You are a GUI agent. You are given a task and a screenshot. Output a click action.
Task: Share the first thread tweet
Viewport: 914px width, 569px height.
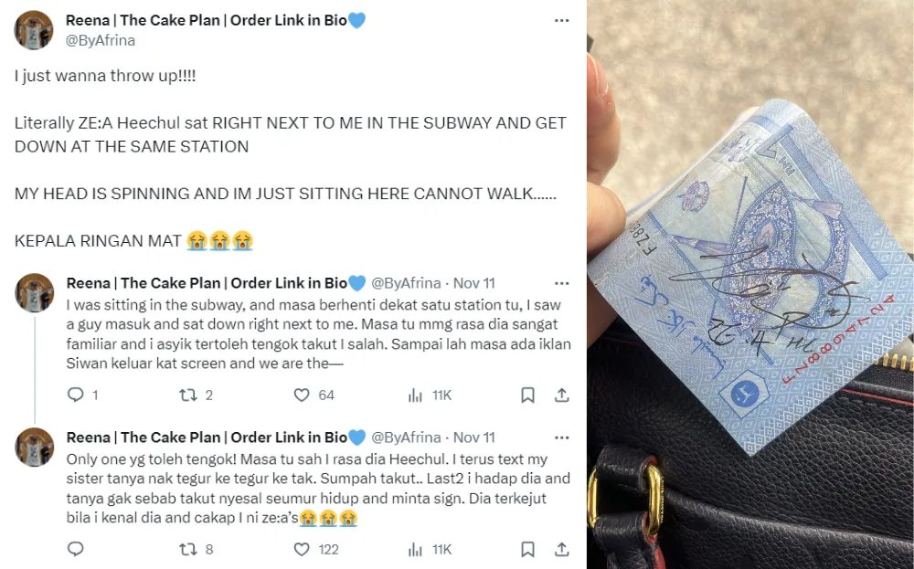coord(561,395)
